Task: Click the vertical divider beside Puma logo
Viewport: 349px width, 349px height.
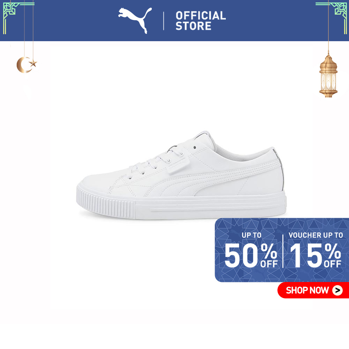Action: (x=164, y=21)
